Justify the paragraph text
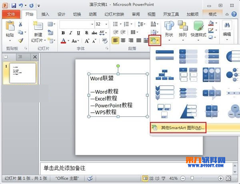 coord(139,40)
